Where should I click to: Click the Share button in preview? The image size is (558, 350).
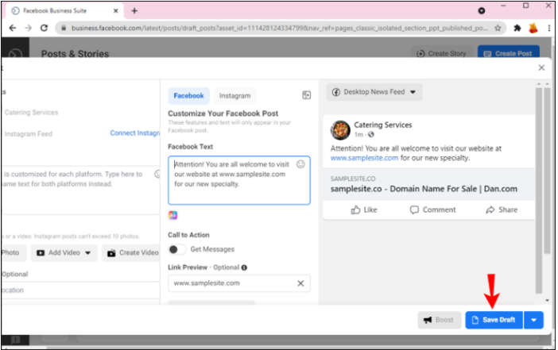[502, 210]
